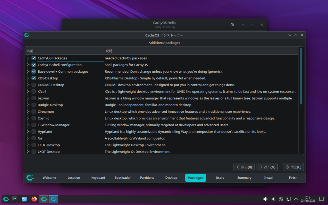Expand the Cinnamon package group arrow
Screen dimensions: 328x205
pos(28,112)
